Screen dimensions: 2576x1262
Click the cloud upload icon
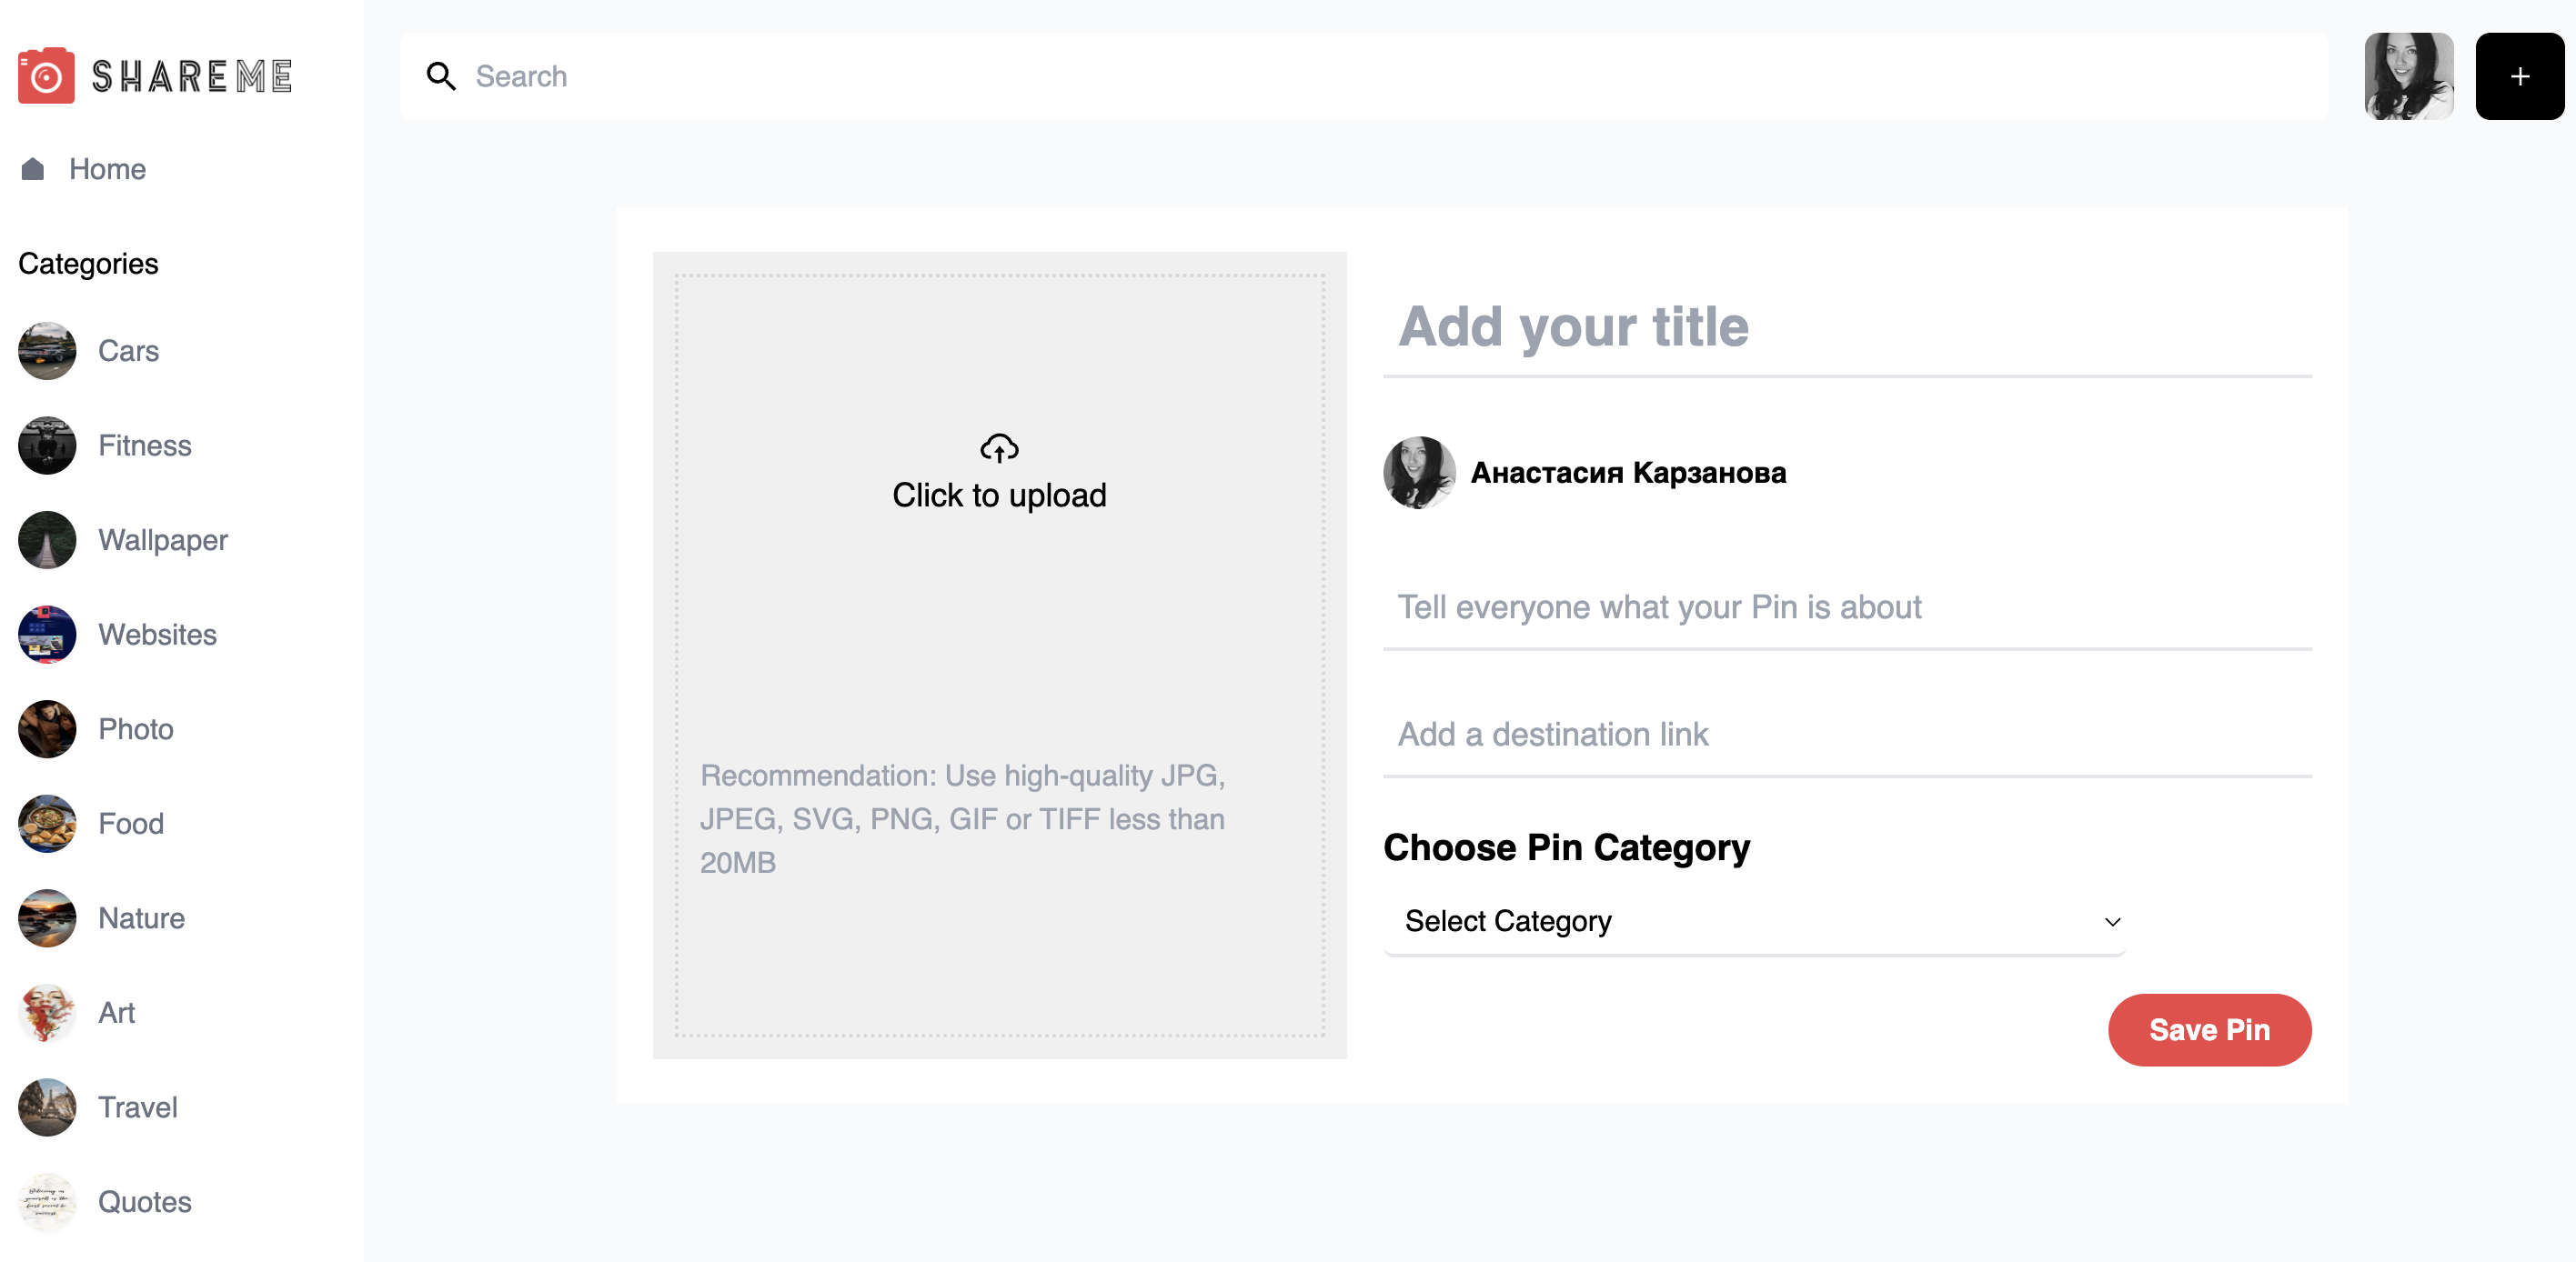(x=999, y=447)
